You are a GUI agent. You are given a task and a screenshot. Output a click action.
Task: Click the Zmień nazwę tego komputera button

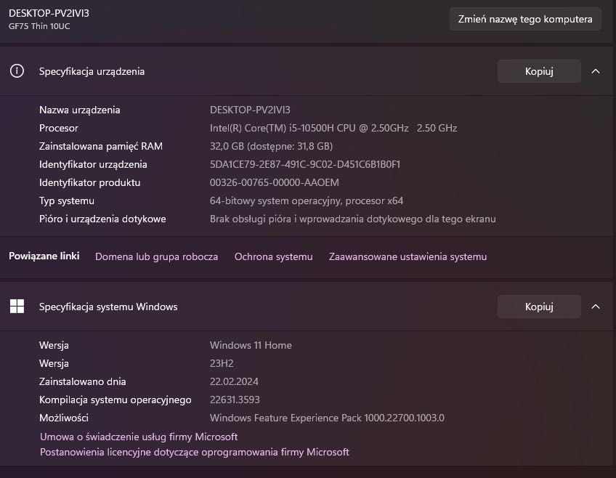tap(525, 20)
